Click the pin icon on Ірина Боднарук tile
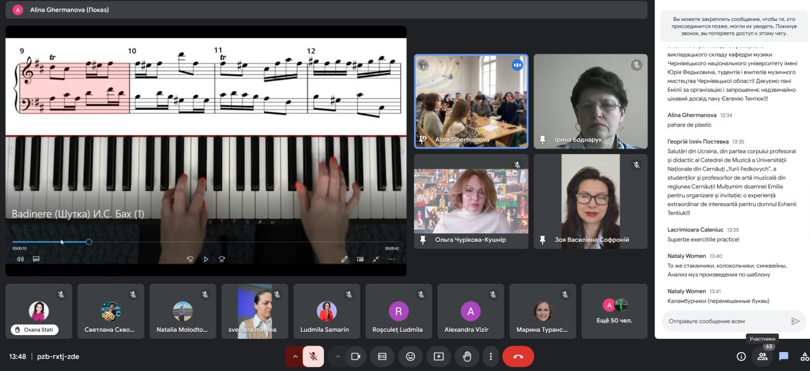810x371 pixels. (x=542, y=139)
